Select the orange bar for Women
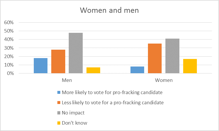219x131 pixels. (155, 59)
